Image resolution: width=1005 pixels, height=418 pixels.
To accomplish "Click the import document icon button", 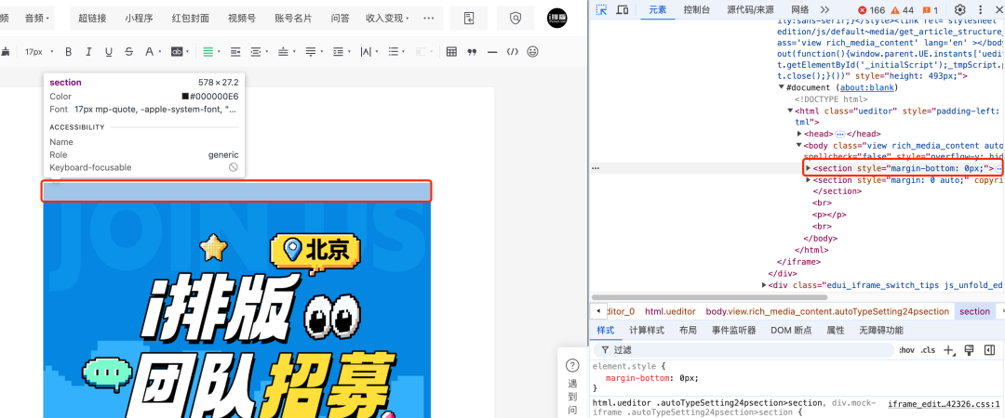I will tap(469, 19).
